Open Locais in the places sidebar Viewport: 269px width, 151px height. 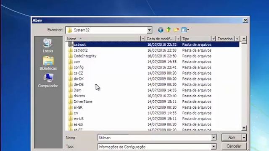click(48, 45)
